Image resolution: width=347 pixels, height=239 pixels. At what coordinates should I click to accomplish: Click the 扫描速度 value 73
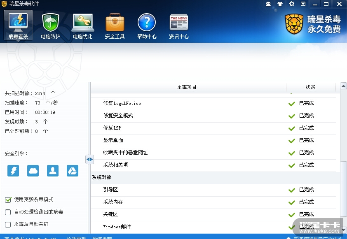(38, 103)
